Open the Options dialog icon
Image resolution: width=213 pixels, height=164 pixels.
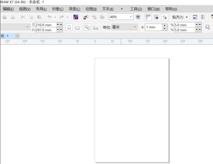203,17
